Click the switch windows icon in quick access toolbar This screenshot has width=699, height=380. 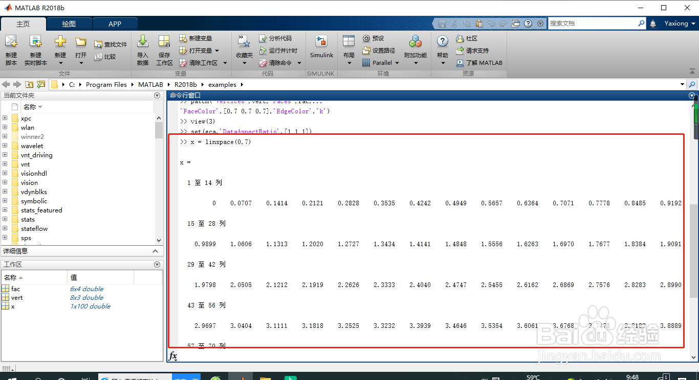(x=515, y=23)
